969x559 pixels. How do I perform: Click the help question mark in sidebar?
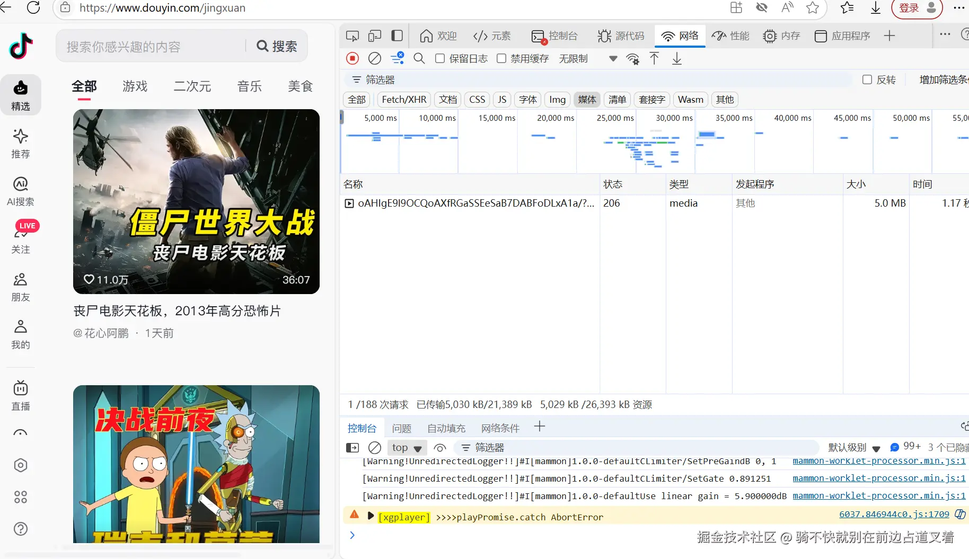[x=21, y=529]
